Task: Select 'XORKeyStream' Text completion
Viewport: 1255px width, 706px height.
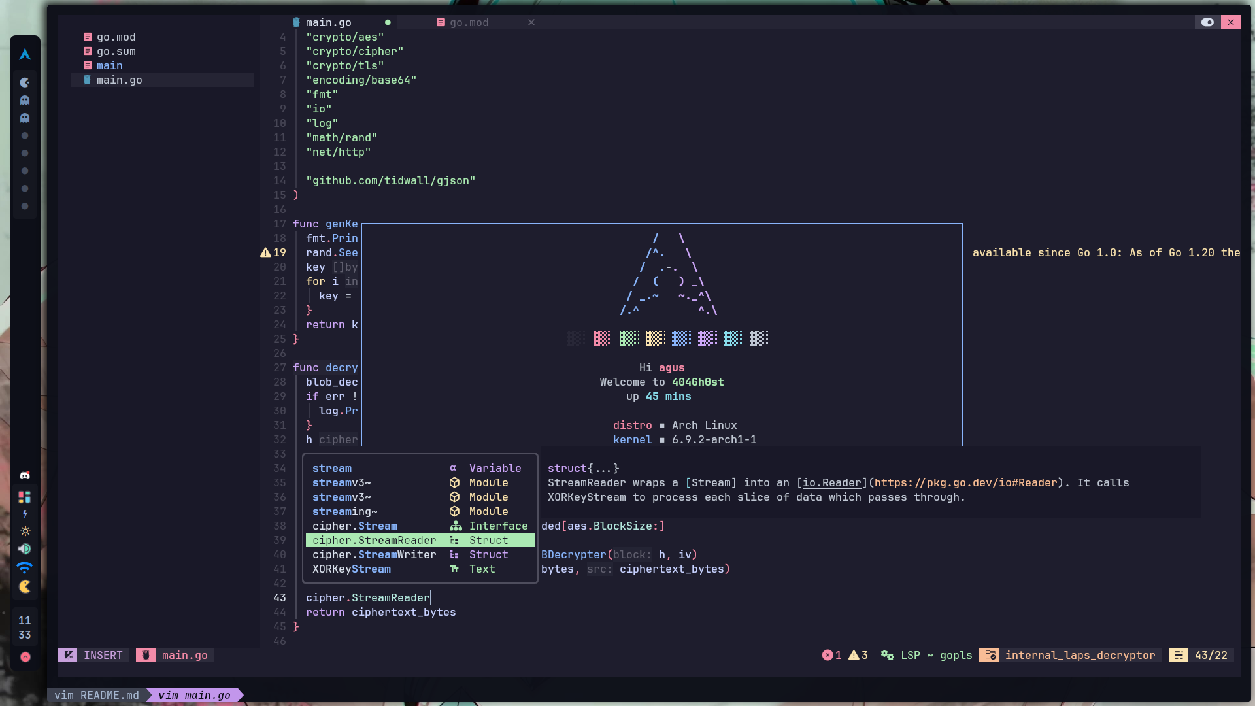Action: coord(420,569)
